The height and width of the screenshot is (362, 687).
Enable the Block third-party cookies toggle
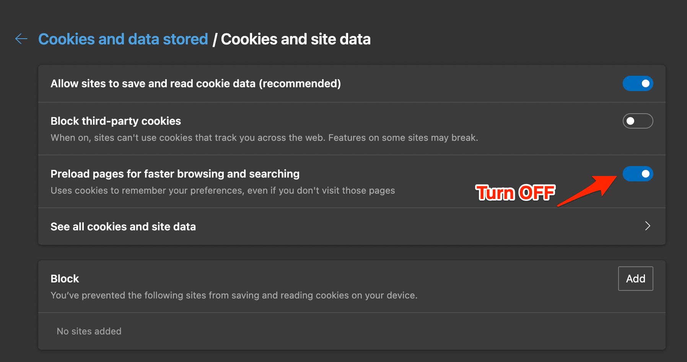pyautogui.click(x=638, y=121)
